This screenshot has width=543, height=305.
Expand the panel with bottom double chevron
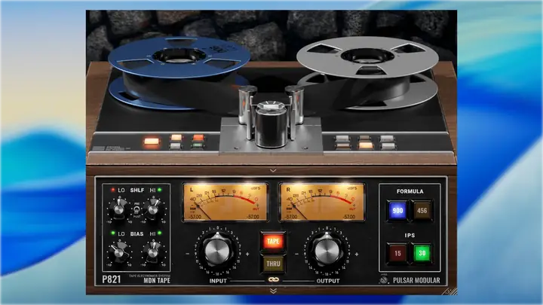(x=273, y=291)
